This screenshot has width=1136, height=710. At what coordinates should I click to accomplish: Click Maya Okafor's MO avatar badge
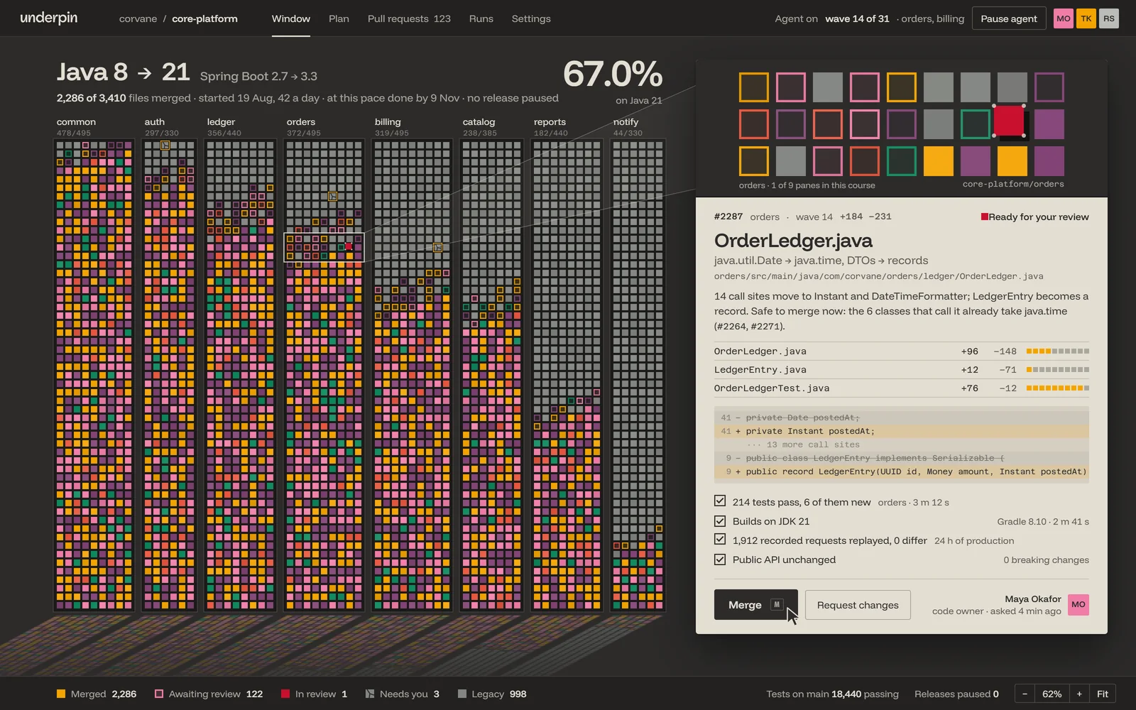pyautogui.click(x=1078, y=604)
